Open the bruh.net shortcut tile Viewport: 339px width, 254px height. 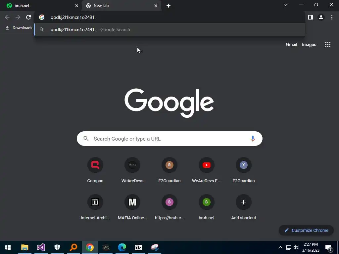click(207, 208)
